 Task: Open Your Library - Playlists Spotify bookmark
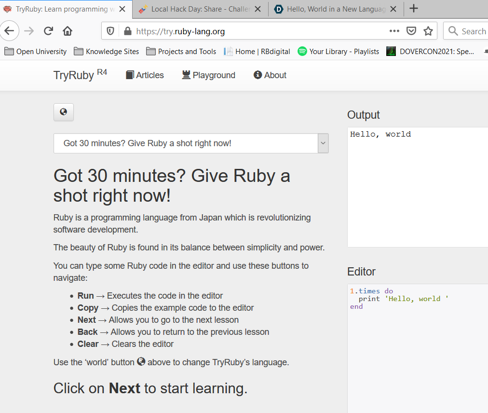tap(339, 52)
